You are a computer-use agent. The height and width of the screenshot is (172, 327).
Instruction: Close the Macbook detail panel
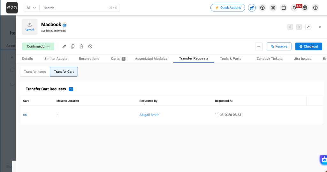tap(320, 27)
